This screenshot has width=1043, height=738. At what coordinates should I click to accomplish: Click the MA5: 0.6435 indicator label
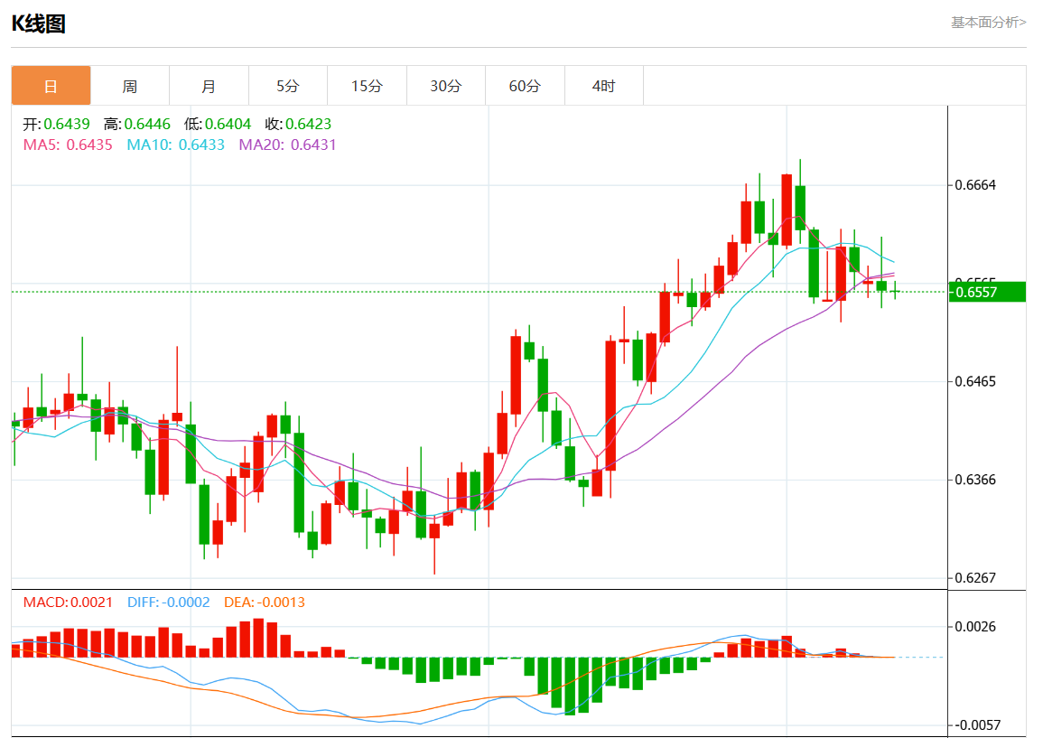68,145
